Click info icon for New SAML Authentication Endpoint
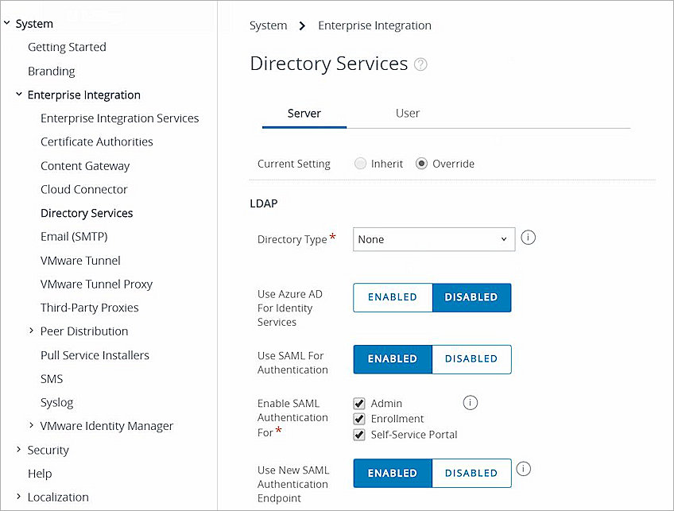Screen dimensions: 674x511 [523, 469]
